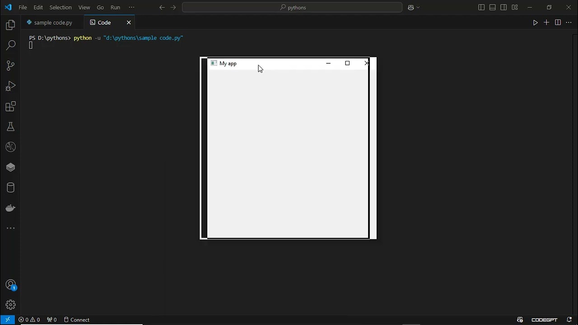Viewport: 578px width, 325px height.
Task: Click the My app window title text
Action: [228, 64]
